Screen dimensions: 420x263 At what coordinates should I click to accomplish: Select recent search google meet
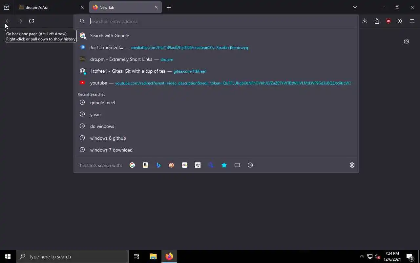point(216,103)
